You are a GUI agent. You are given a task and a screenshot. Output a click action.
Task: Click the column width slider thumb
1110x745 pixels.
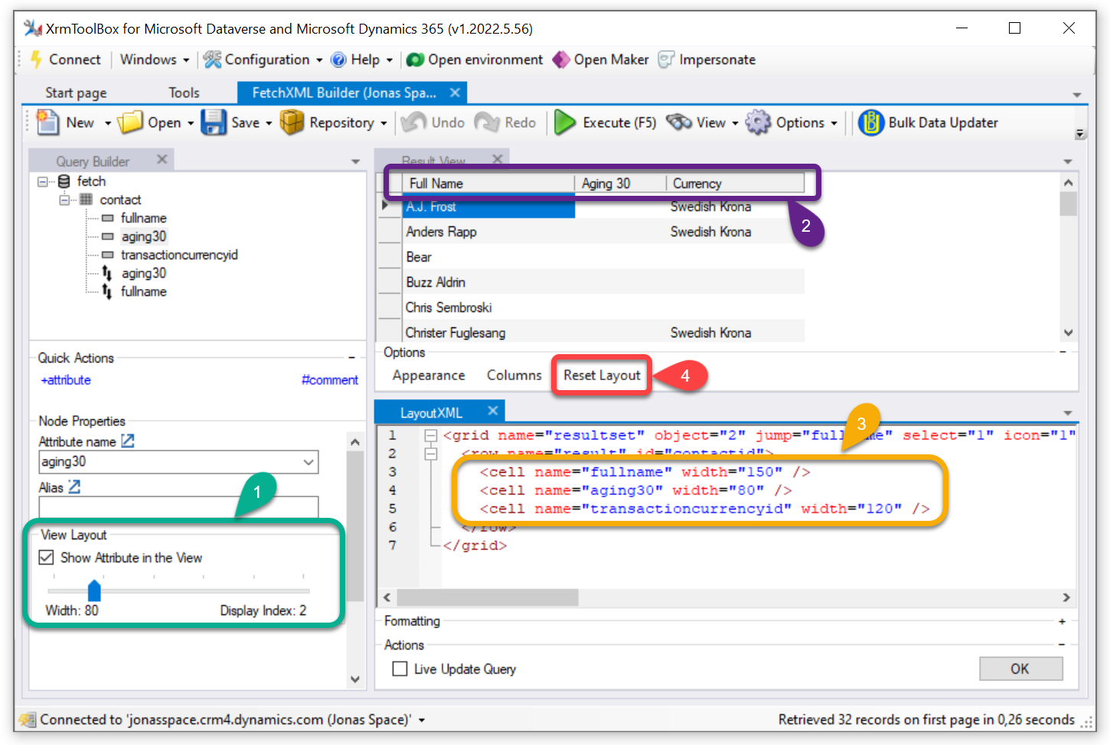click(94, 590)
